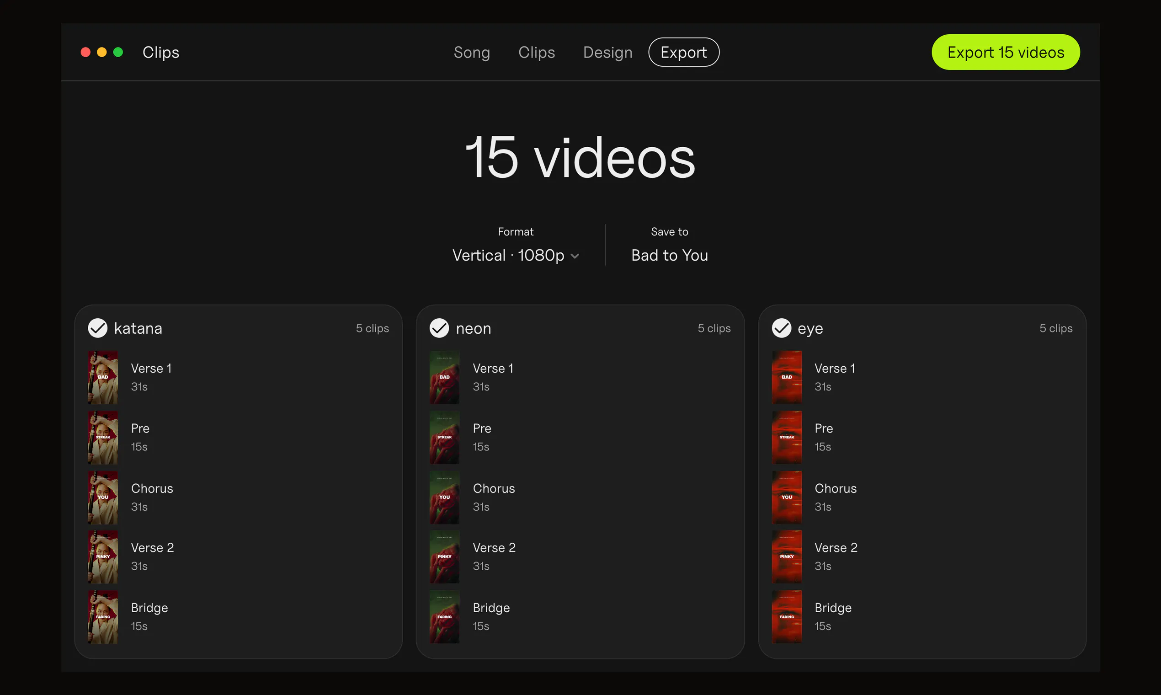The height and width of the screenshot is (695, 1161).
Task: Click the yellow minimize window button
Action: pyautogui.click(x=101, y=52)
